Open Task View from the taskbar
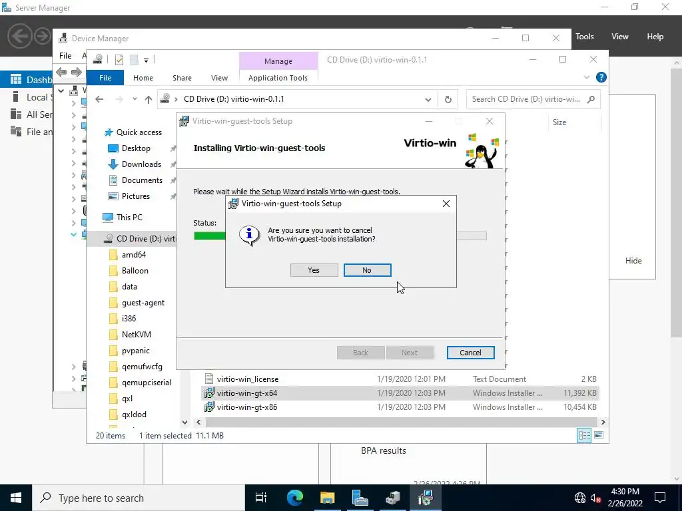This screenshot has width=682, height=511. click(x=261, y=498)
